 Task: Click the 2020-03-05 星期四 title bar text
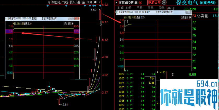point(29,19)
